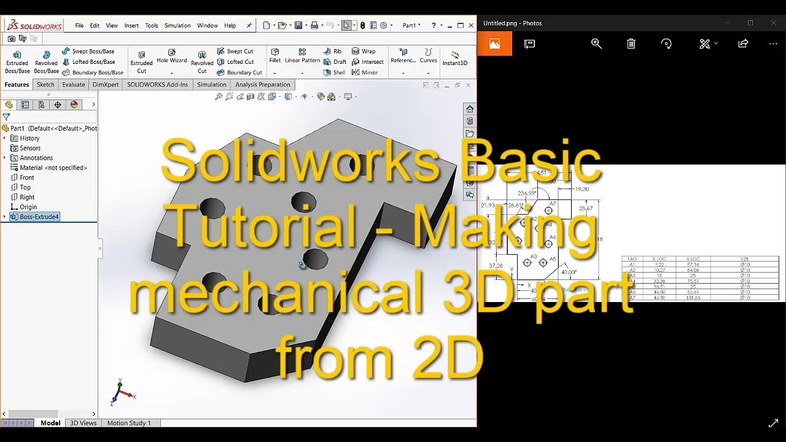
Task: Open the Insert menu
Action: click(131, 26)
